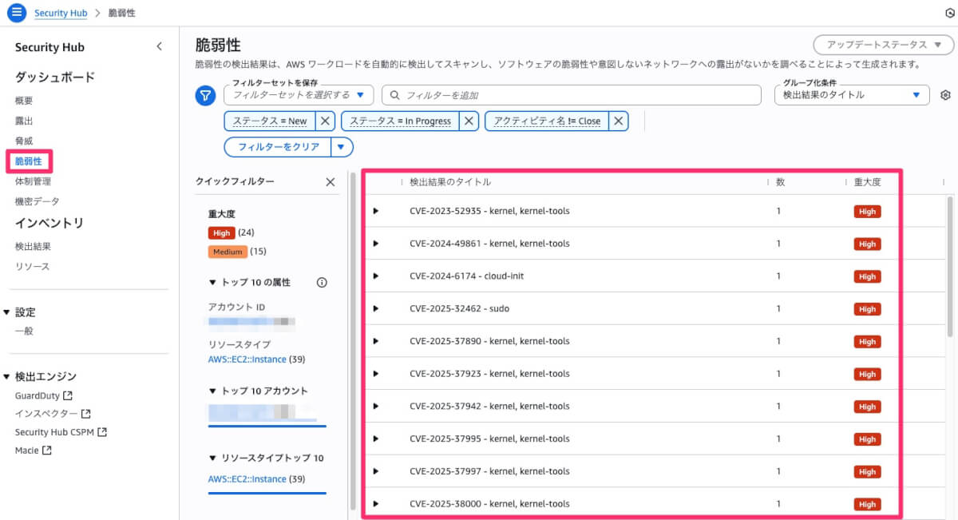Sort by 検出結果のタイトル column header

(x=450, y=182)
